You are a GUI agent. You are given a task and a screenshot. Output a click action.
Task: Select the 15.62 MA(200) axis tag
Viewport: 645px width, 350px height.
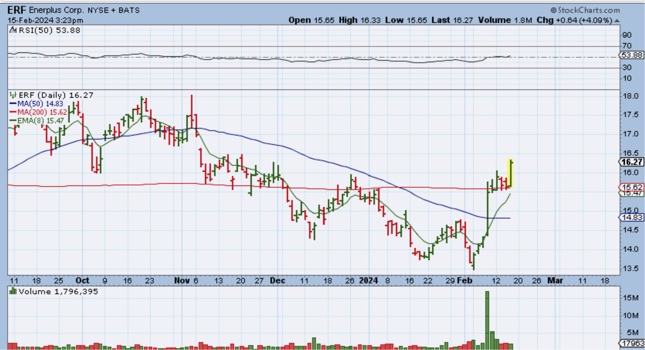(x=632, y=187)
